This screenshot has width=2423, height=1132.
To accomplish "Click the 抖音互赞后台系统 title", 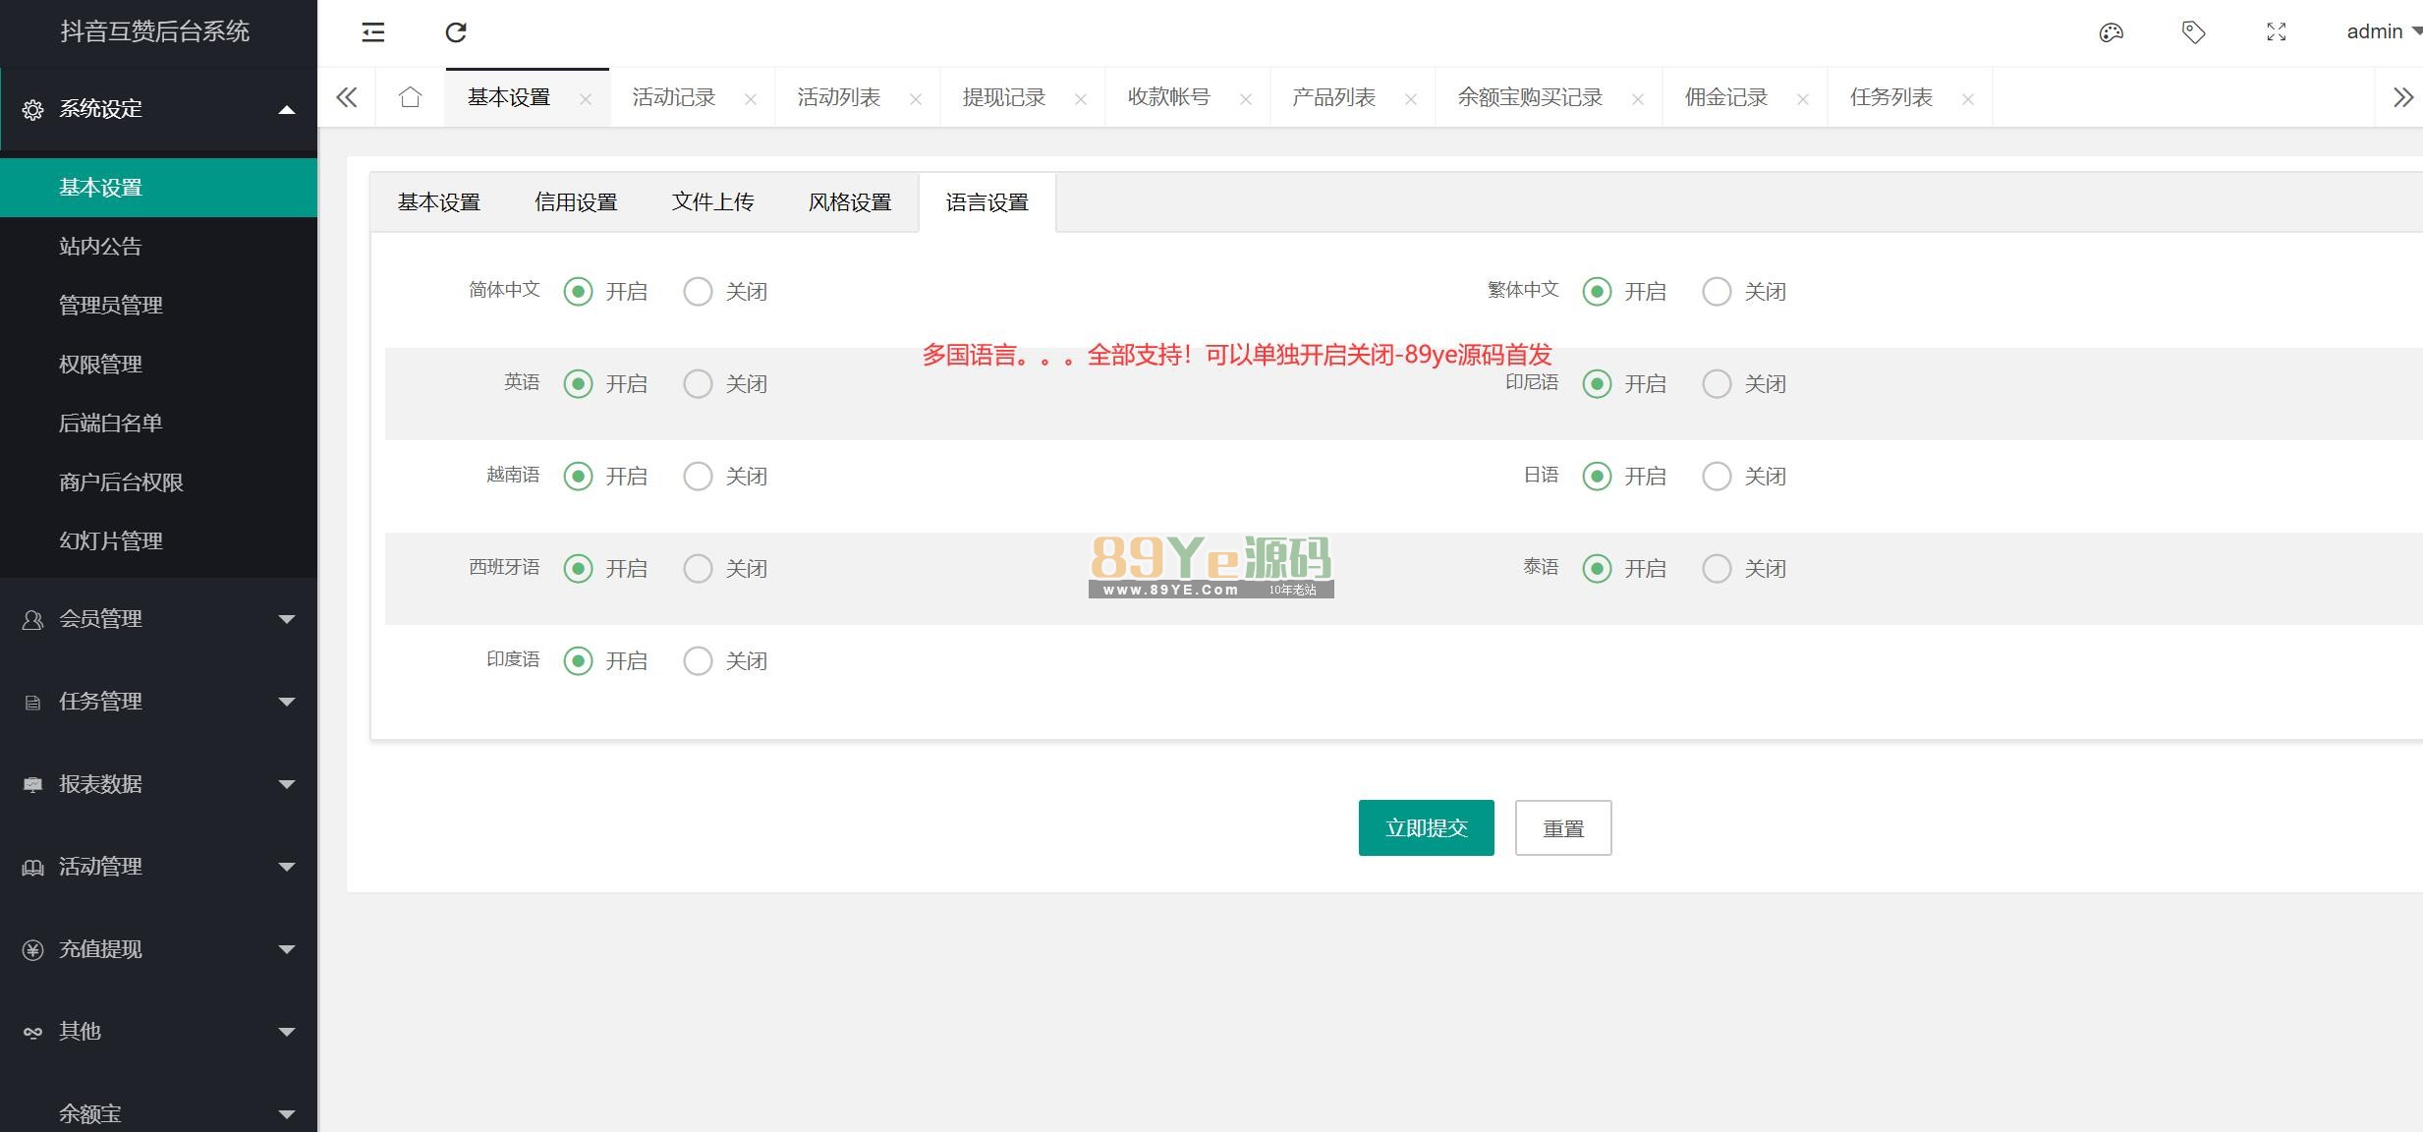I will click(x=155, y=31).
